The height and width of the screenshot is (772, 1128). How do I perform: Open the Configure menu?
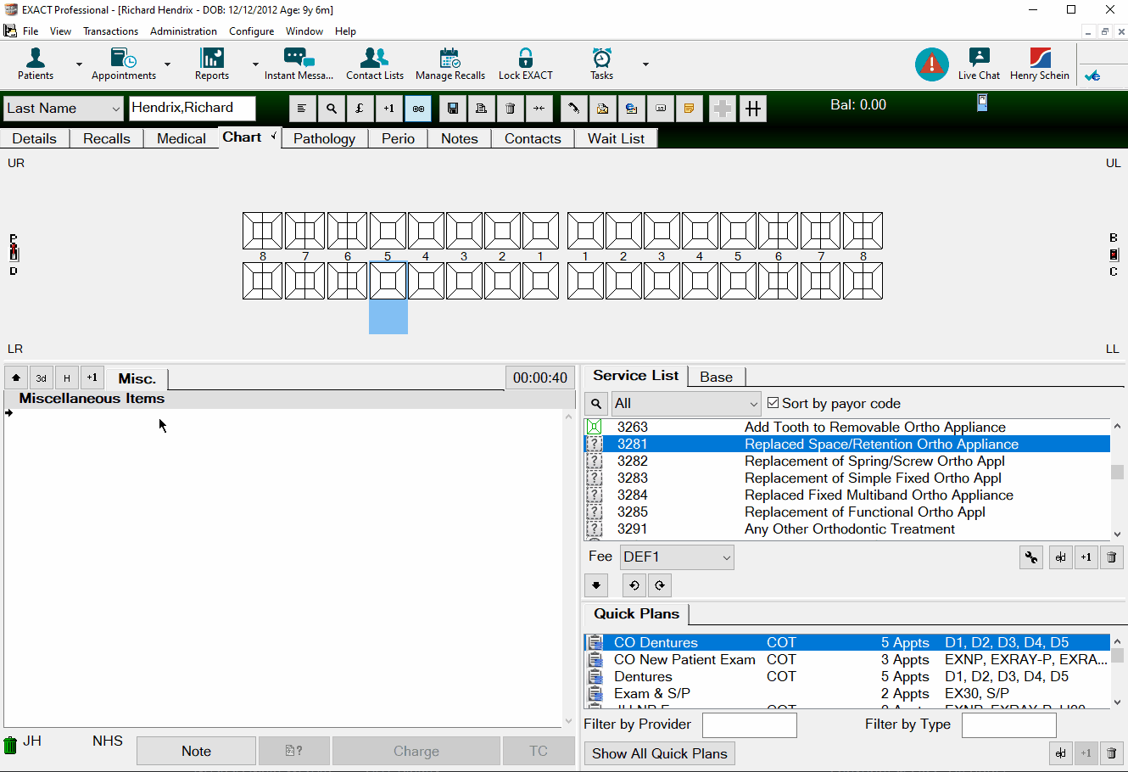click(x=251, y=31)
